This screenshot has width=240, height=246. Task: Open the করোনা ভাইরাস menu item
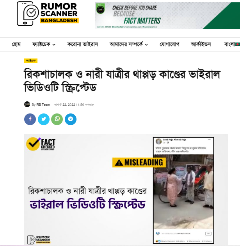(x=82, y=44)
